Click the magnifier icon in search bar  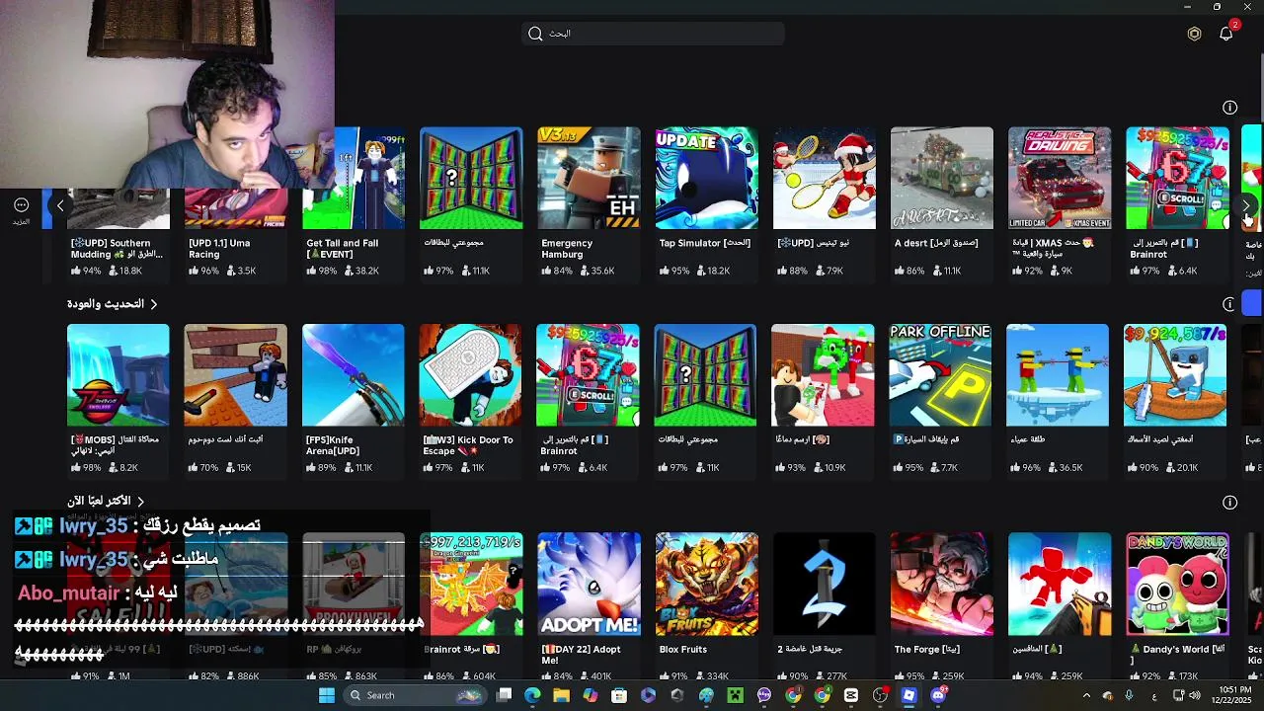click(x=535, y=34)
